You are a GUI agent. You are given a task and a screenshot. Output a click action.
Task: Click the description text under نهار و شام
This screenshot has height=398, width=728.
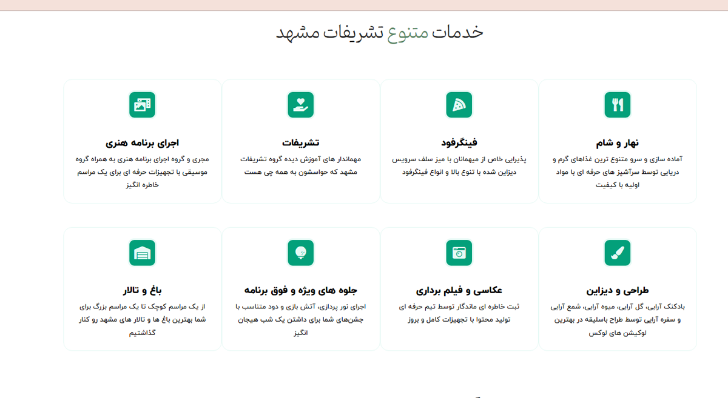[x=618, y=172]
